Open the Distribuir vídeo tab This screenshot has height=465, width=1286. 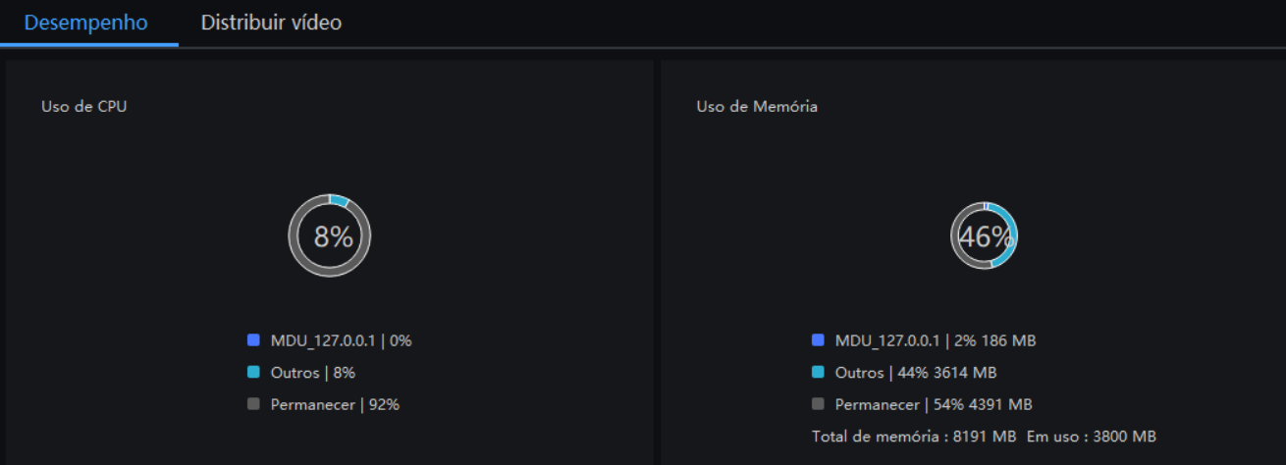(x=271, y=23)
